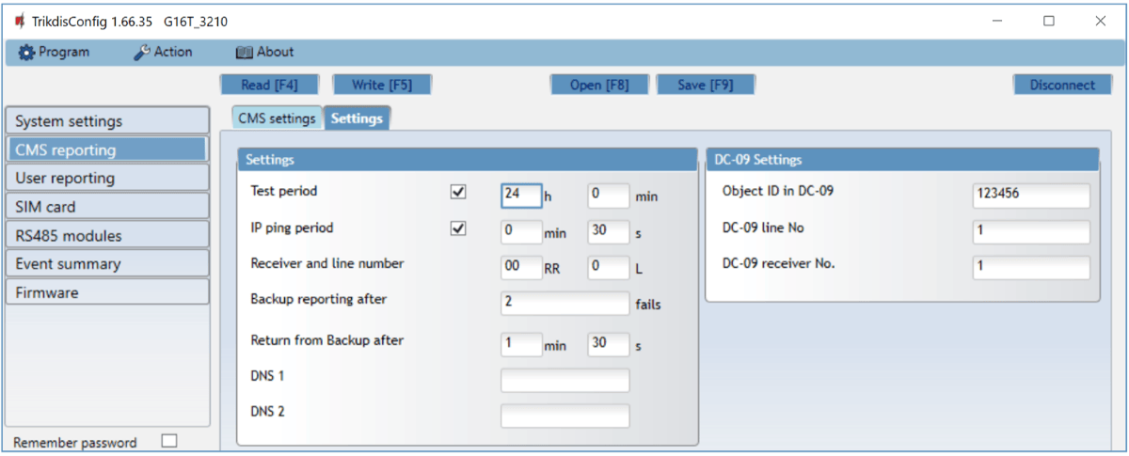The width and height of the screenshot is (1129, 456).
Task: Open the Firmware section
Action: (x=106, y=292)
